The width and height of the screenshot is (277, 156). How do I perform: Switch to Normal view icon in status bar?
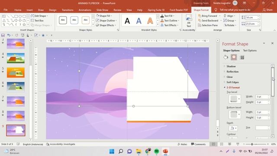tap(213, 144)
